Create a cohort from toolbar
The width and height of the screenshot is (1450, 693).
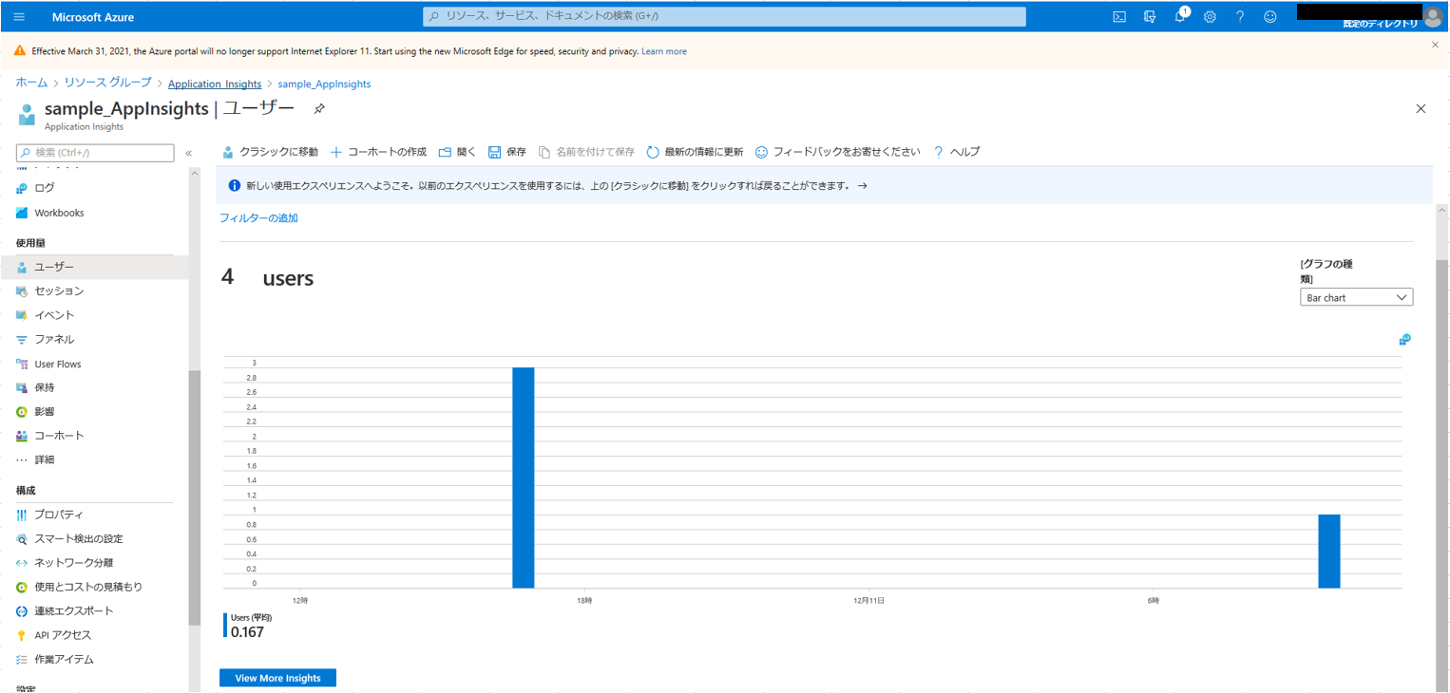pyautogui.click(x=378, y=152)
